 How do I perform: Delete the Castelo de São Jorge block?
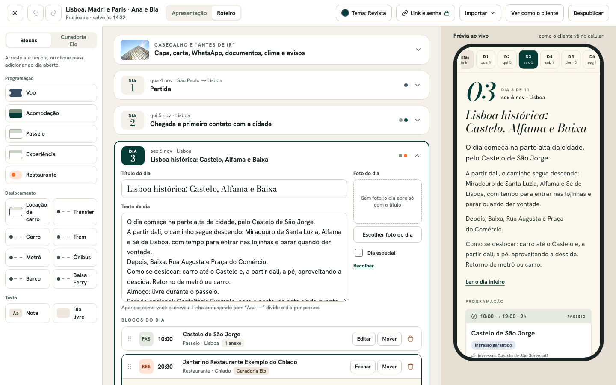[x=411, y=339]
